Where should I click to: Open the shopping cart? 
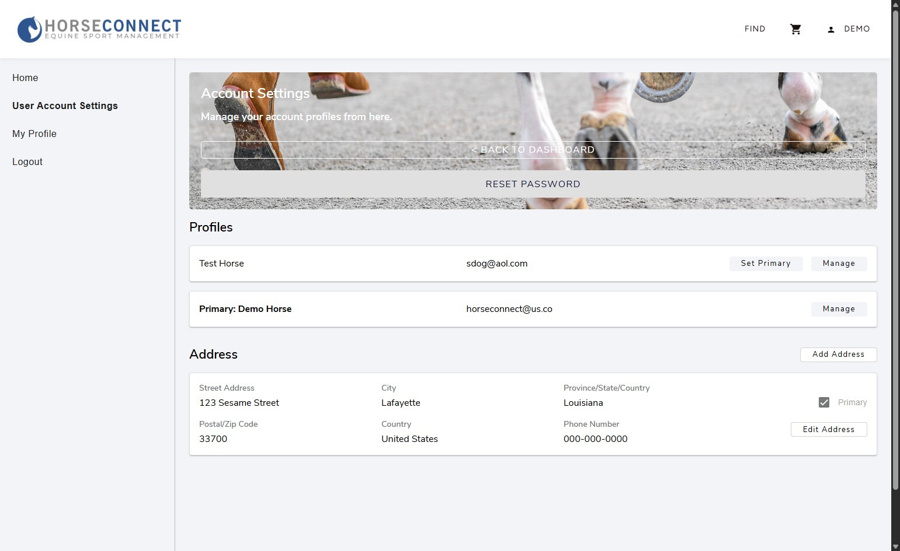[795, 29]
